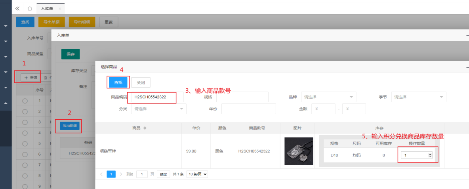
Task: Expand the fourth sidebar menu arrow
Action: tap(6, 72)
